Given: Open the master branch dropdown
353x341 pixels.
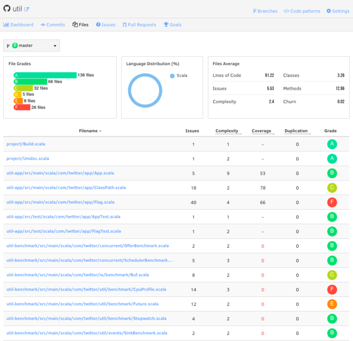Looking at the screenshot, I should 31,45.
